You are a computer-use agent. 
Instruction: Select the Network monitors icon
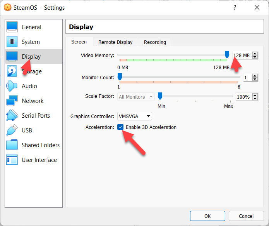click(12, 101)
